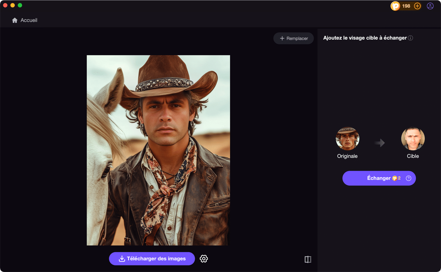Click the Remplacer button
The image size is (441, 272).
pyautogui.click(x=293, y=38)
